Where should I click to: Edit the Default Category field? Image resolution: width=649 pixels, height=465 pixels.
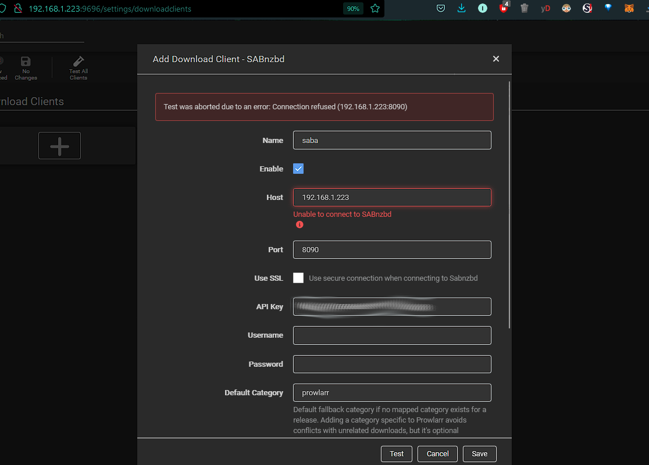tap(392, 392)
